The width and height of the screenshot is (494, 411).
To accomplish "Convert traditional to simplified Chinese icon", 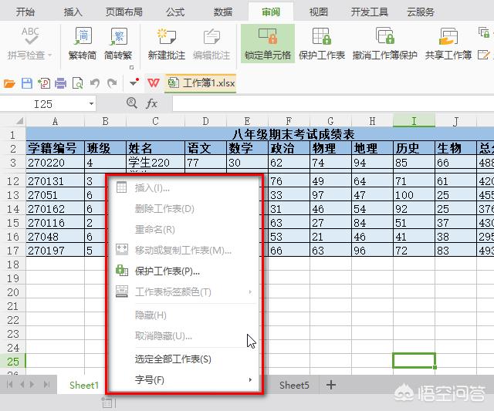I will (83, 36).
